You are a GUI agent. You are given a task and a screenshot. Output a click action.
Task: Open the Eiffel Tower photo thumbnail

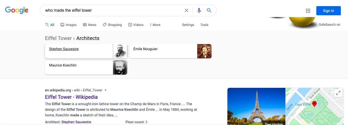pos(256,106)
